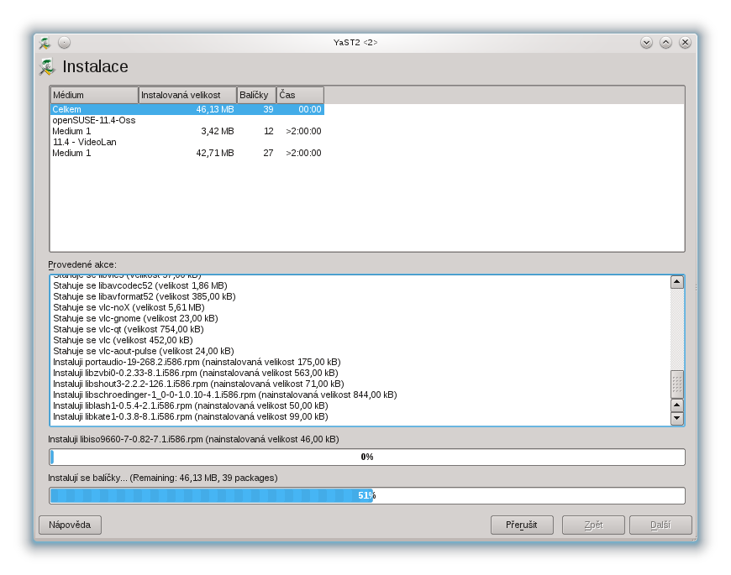Click the Remaining 46,13 MB status label
The height and width of the screenshot is (575, 731).
[163, 478]
